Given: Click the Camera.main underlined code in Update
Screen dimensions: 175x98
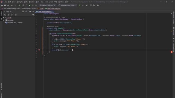Looking at the screenshot, I should click(x=68, y=30).
